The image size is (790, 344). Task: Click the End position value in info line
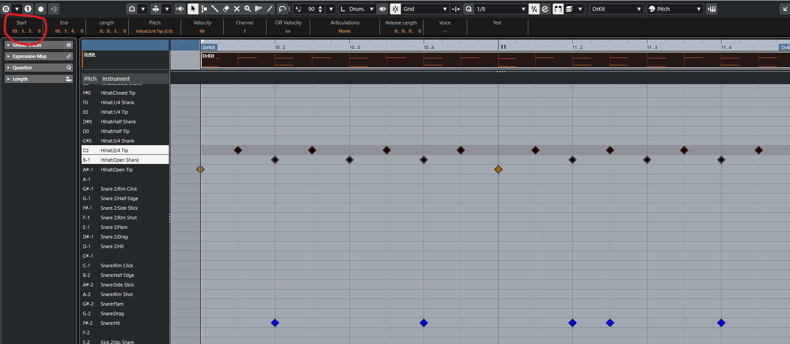(68, 31)
